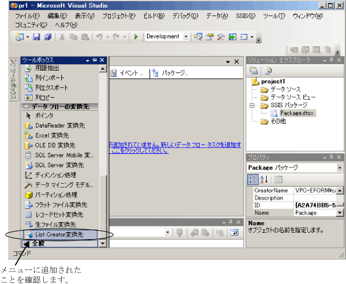The width and height of the screenshot is (346, 284).
Task: Open ファイル(F) menu
Action: (27, 16)
